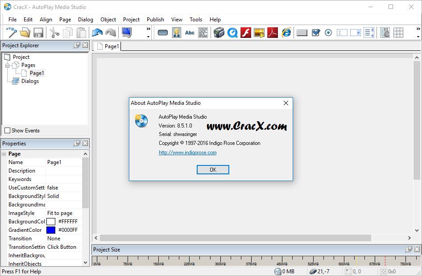Image resolution: width=422 pixels, height=276 pixels.
Task: Open the Publish menu
Action: [155, 20]
